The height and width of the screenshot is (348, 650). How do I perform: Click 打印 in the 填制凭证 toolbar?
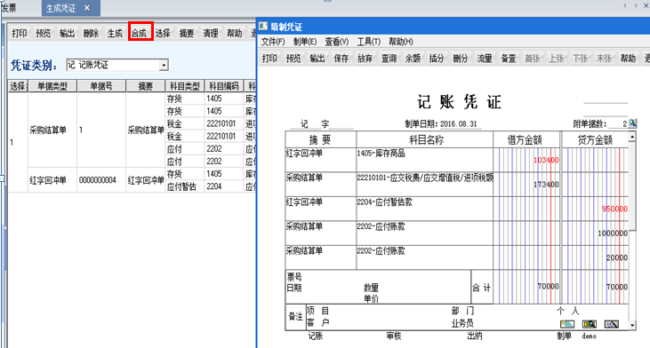(x=269, y=59)
